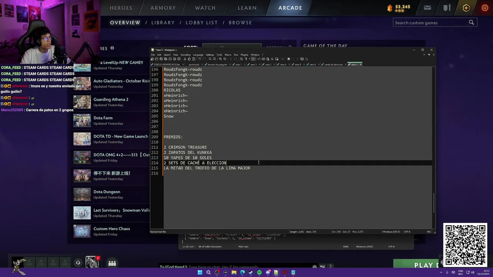Open the Language menu in Notepad++
493x277 pixels.
tap(198, 55)
